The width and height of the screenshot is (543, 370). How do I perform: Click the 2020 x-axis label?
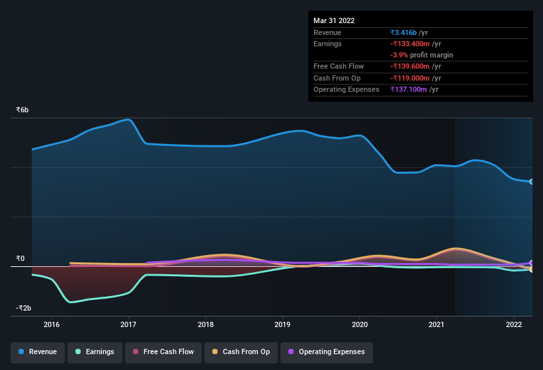(x=360, y=324)
